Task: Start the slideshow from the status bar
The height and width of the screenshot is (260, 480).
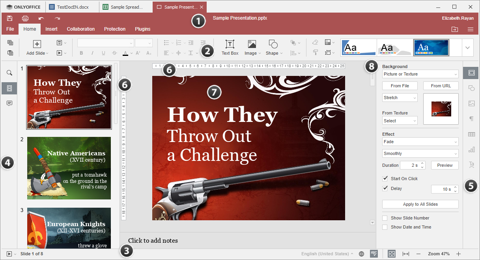Action: (8, 254)
